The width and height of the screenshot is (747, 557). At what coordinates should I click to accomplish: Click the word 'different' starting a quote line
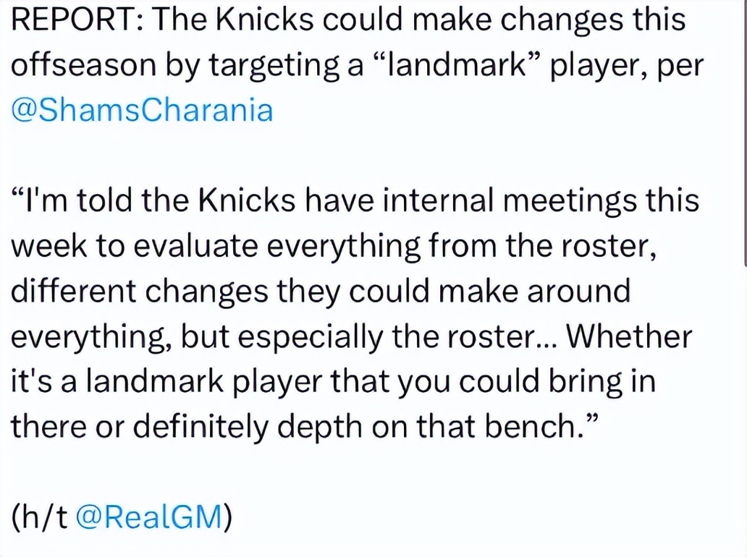[x=73, y=291]
